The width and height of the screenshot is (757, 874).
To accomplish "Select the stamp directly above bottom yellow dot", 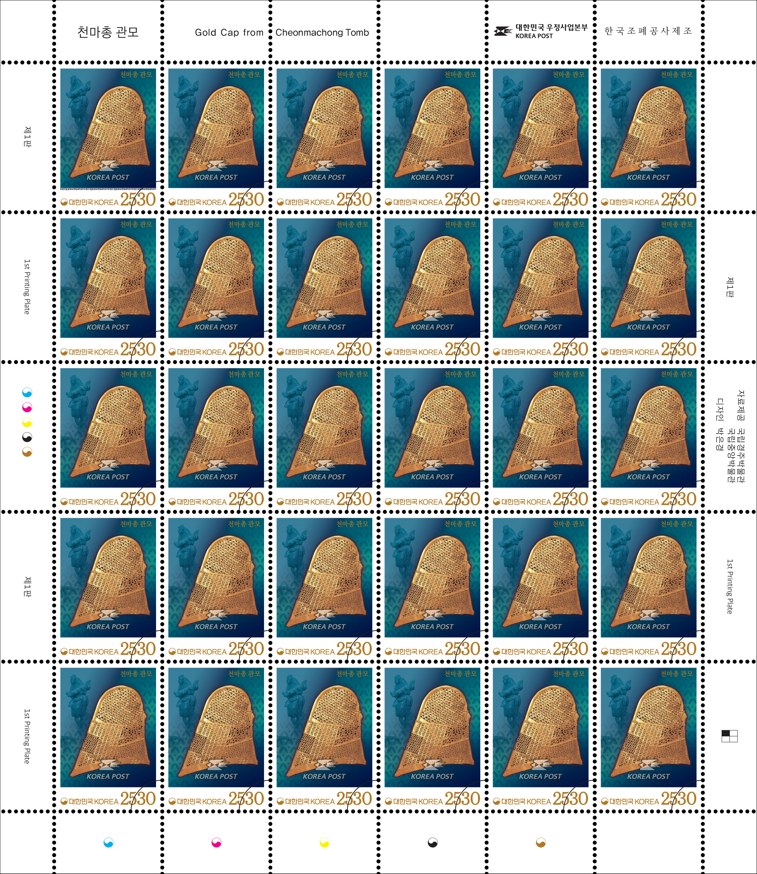I will coord(325,737).
